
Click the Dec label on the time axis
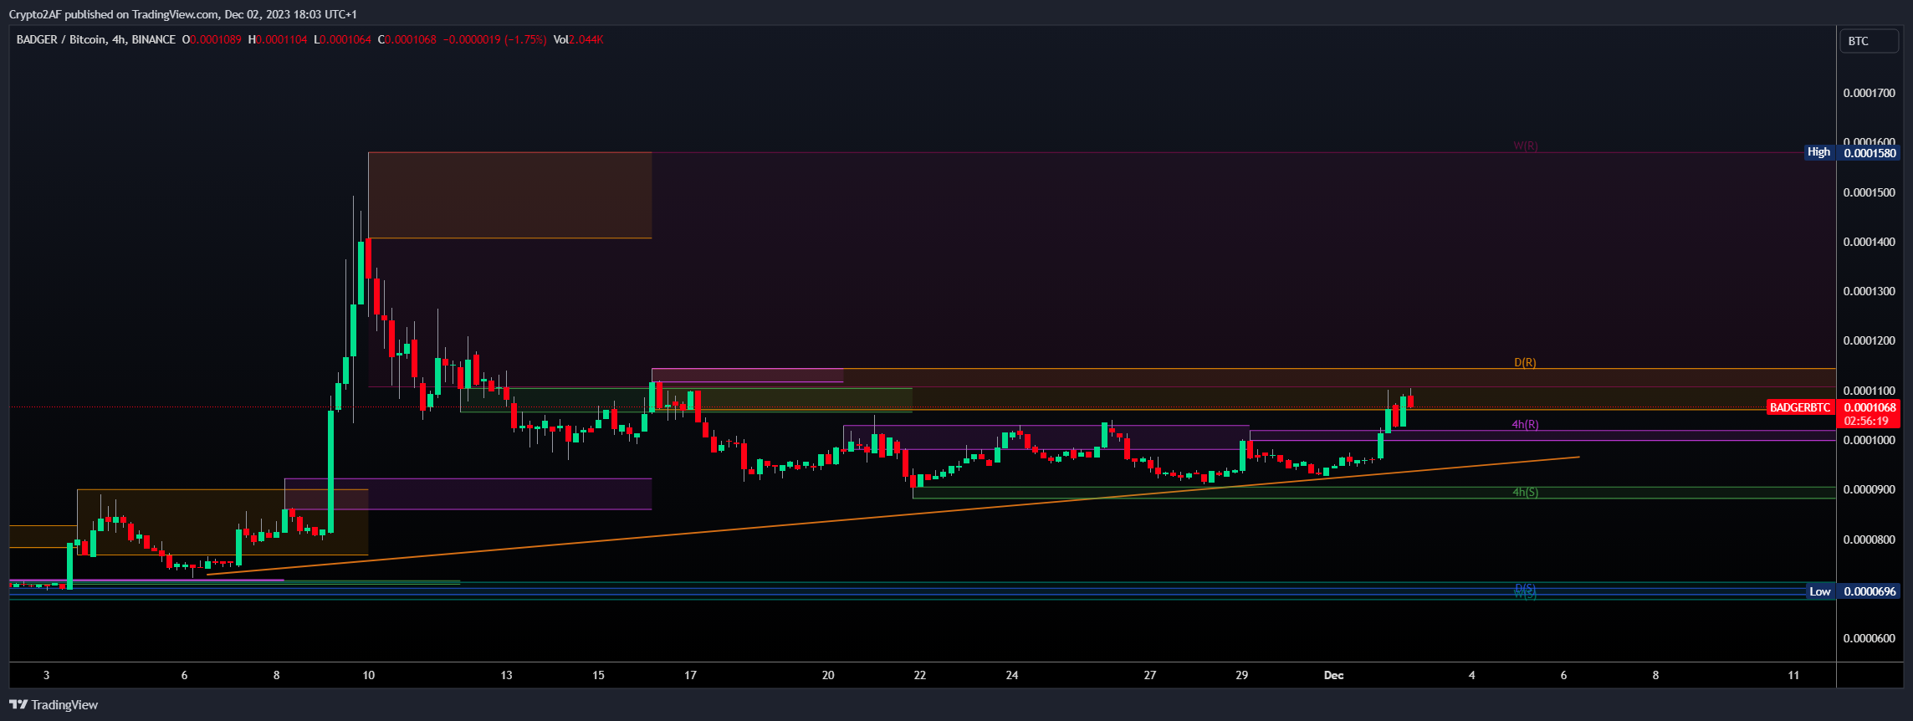pos(1333,675)
